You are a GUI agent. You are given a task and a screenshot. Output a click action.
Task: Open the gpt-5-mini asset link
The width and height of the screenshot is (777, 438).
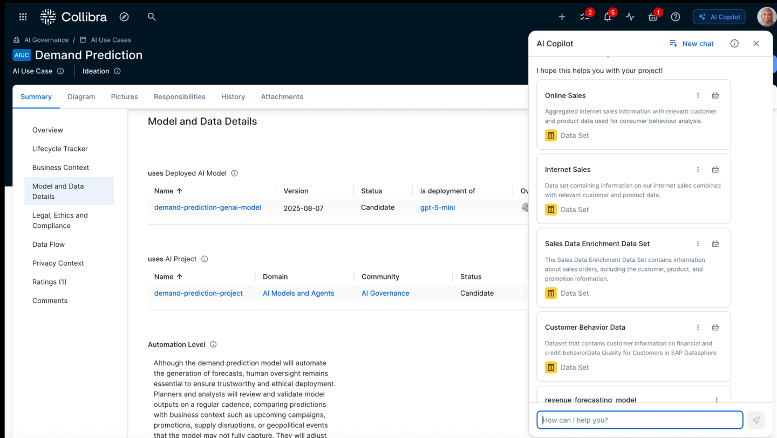click(x=438, y=207)
